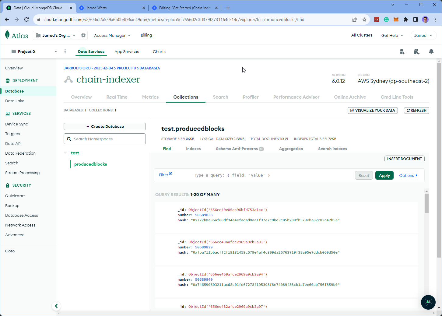Open the activity feed icon
Image resolution: width=442 pixels, height=316 pixels.
[417, 51]
